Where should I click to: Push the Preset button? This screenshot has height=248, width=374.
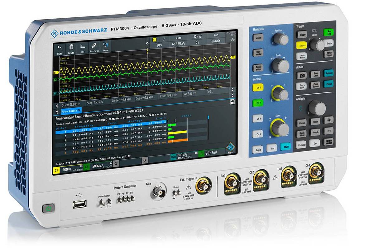[x=328, y=84]
